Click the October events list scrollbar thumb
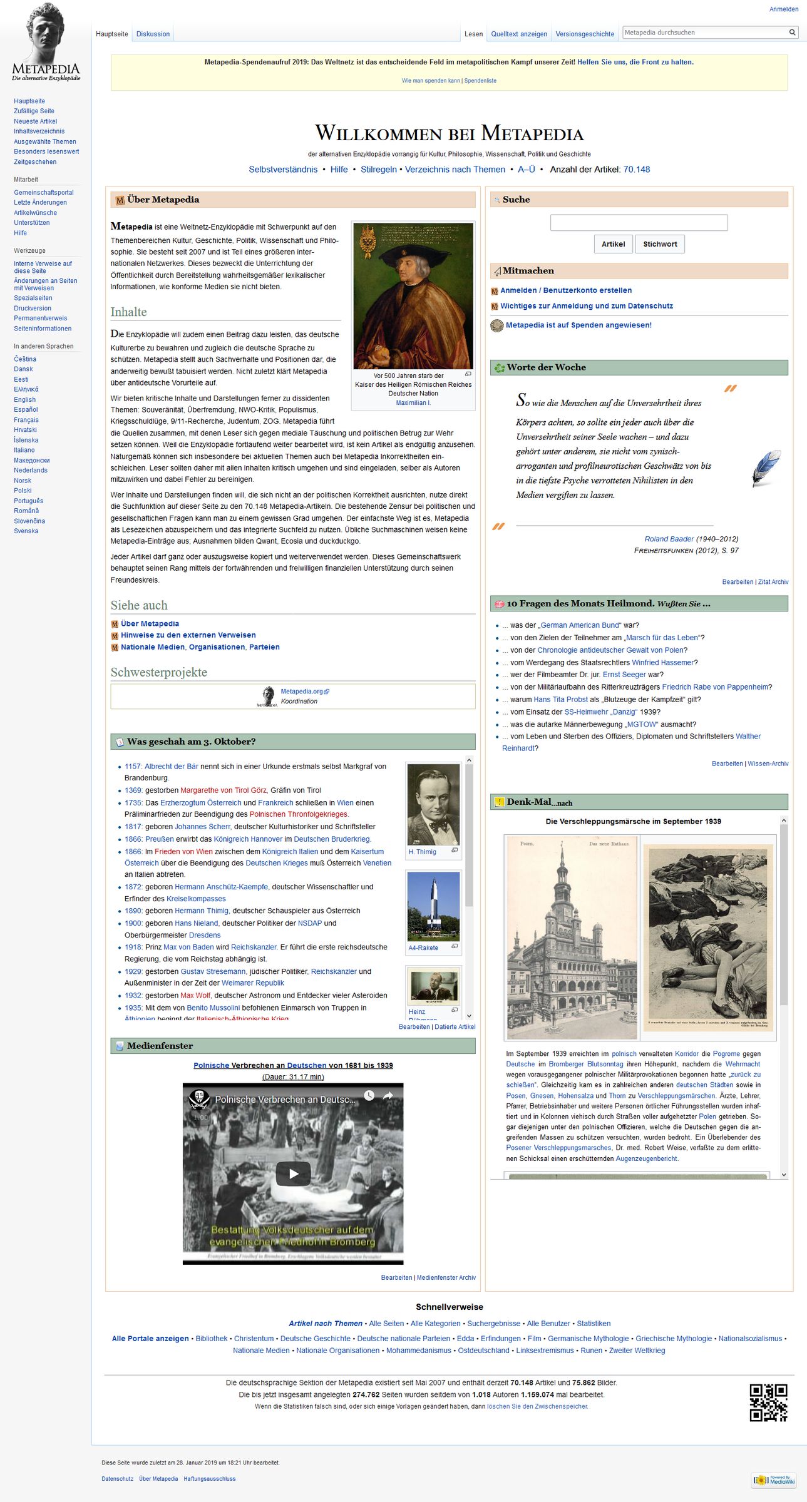 pyautogui.click(x=469, y=835)
